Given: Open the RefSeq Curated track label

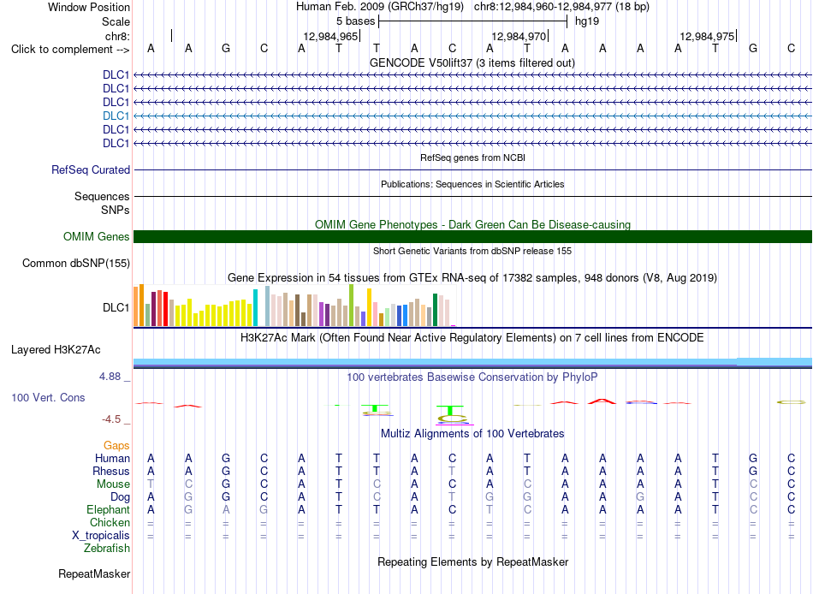Looking at the screenshot, I should [x=91, y=169].
